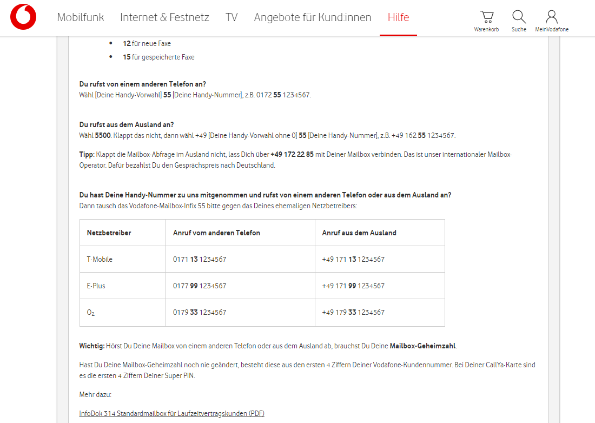Click the bold 'Wichtig:' label
The image size is (595, 423).
click(92, 346)
